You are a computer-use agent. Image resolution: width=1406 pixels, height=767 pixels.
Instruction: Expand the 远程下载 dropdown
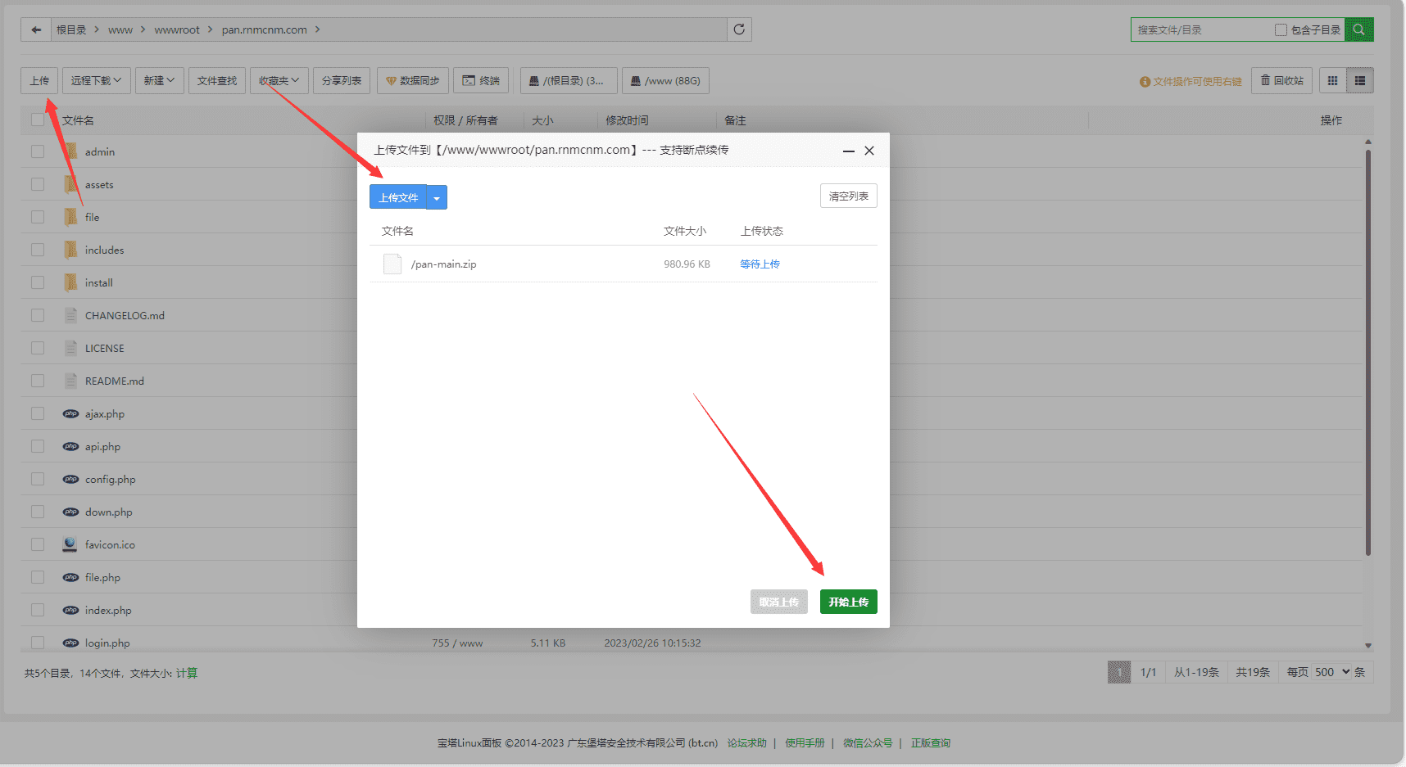96,80
